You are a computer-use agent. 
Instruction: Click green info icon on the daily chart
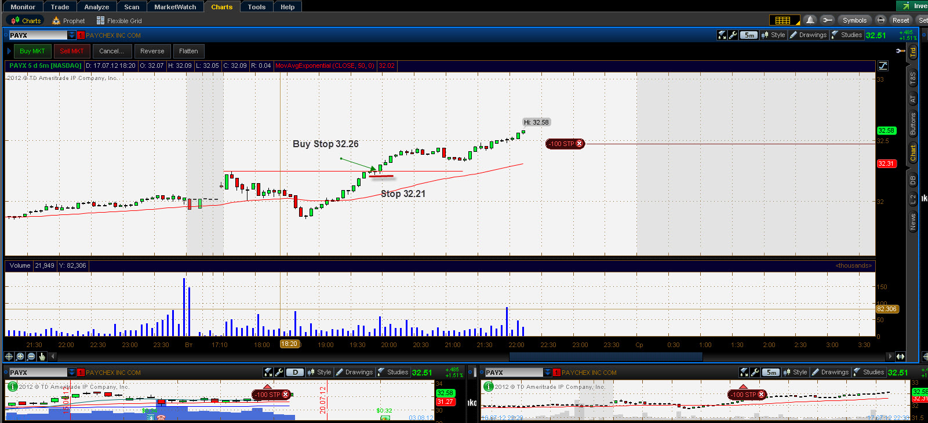(x=12, y=386)
